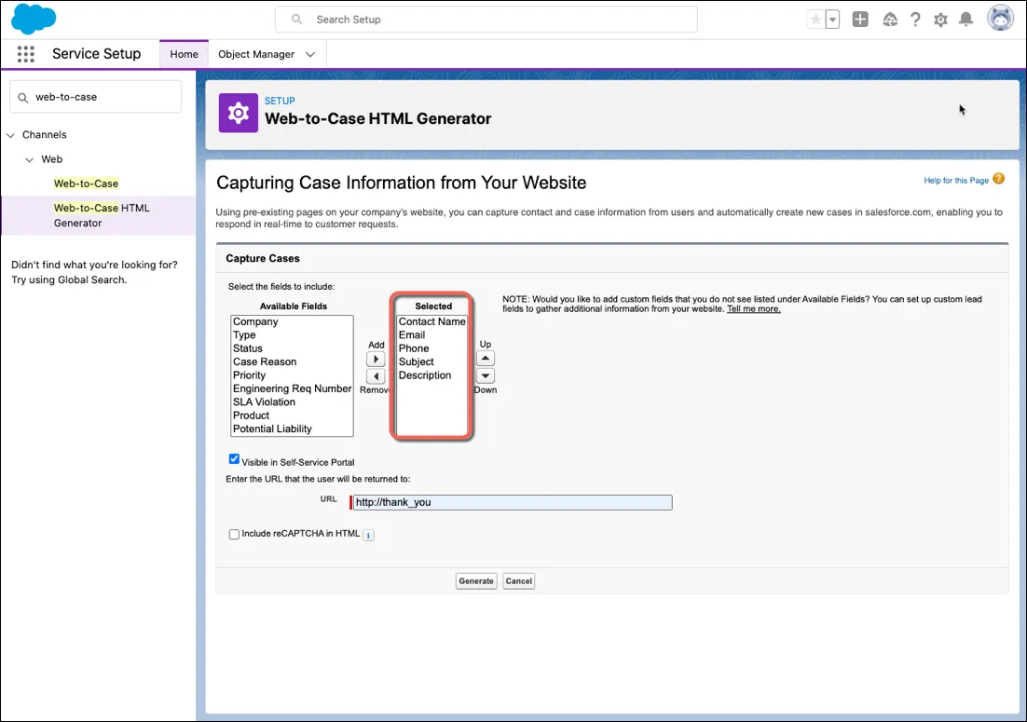Click the SETUP breadcrumb label
Viewport: 1027px width, 722px height.
point(280,101)
